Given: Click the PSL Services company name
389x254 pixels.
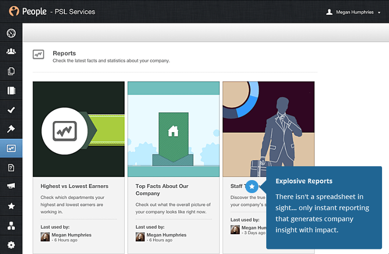Looking at the screenshot, I should [x=75, y=12].
